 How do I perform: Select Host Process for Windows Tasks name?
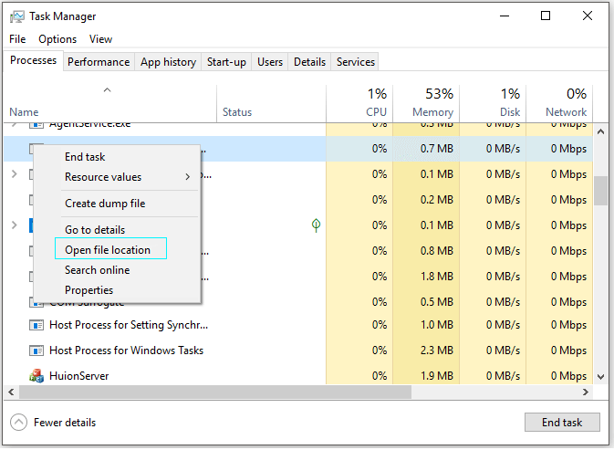coord(127,351)
